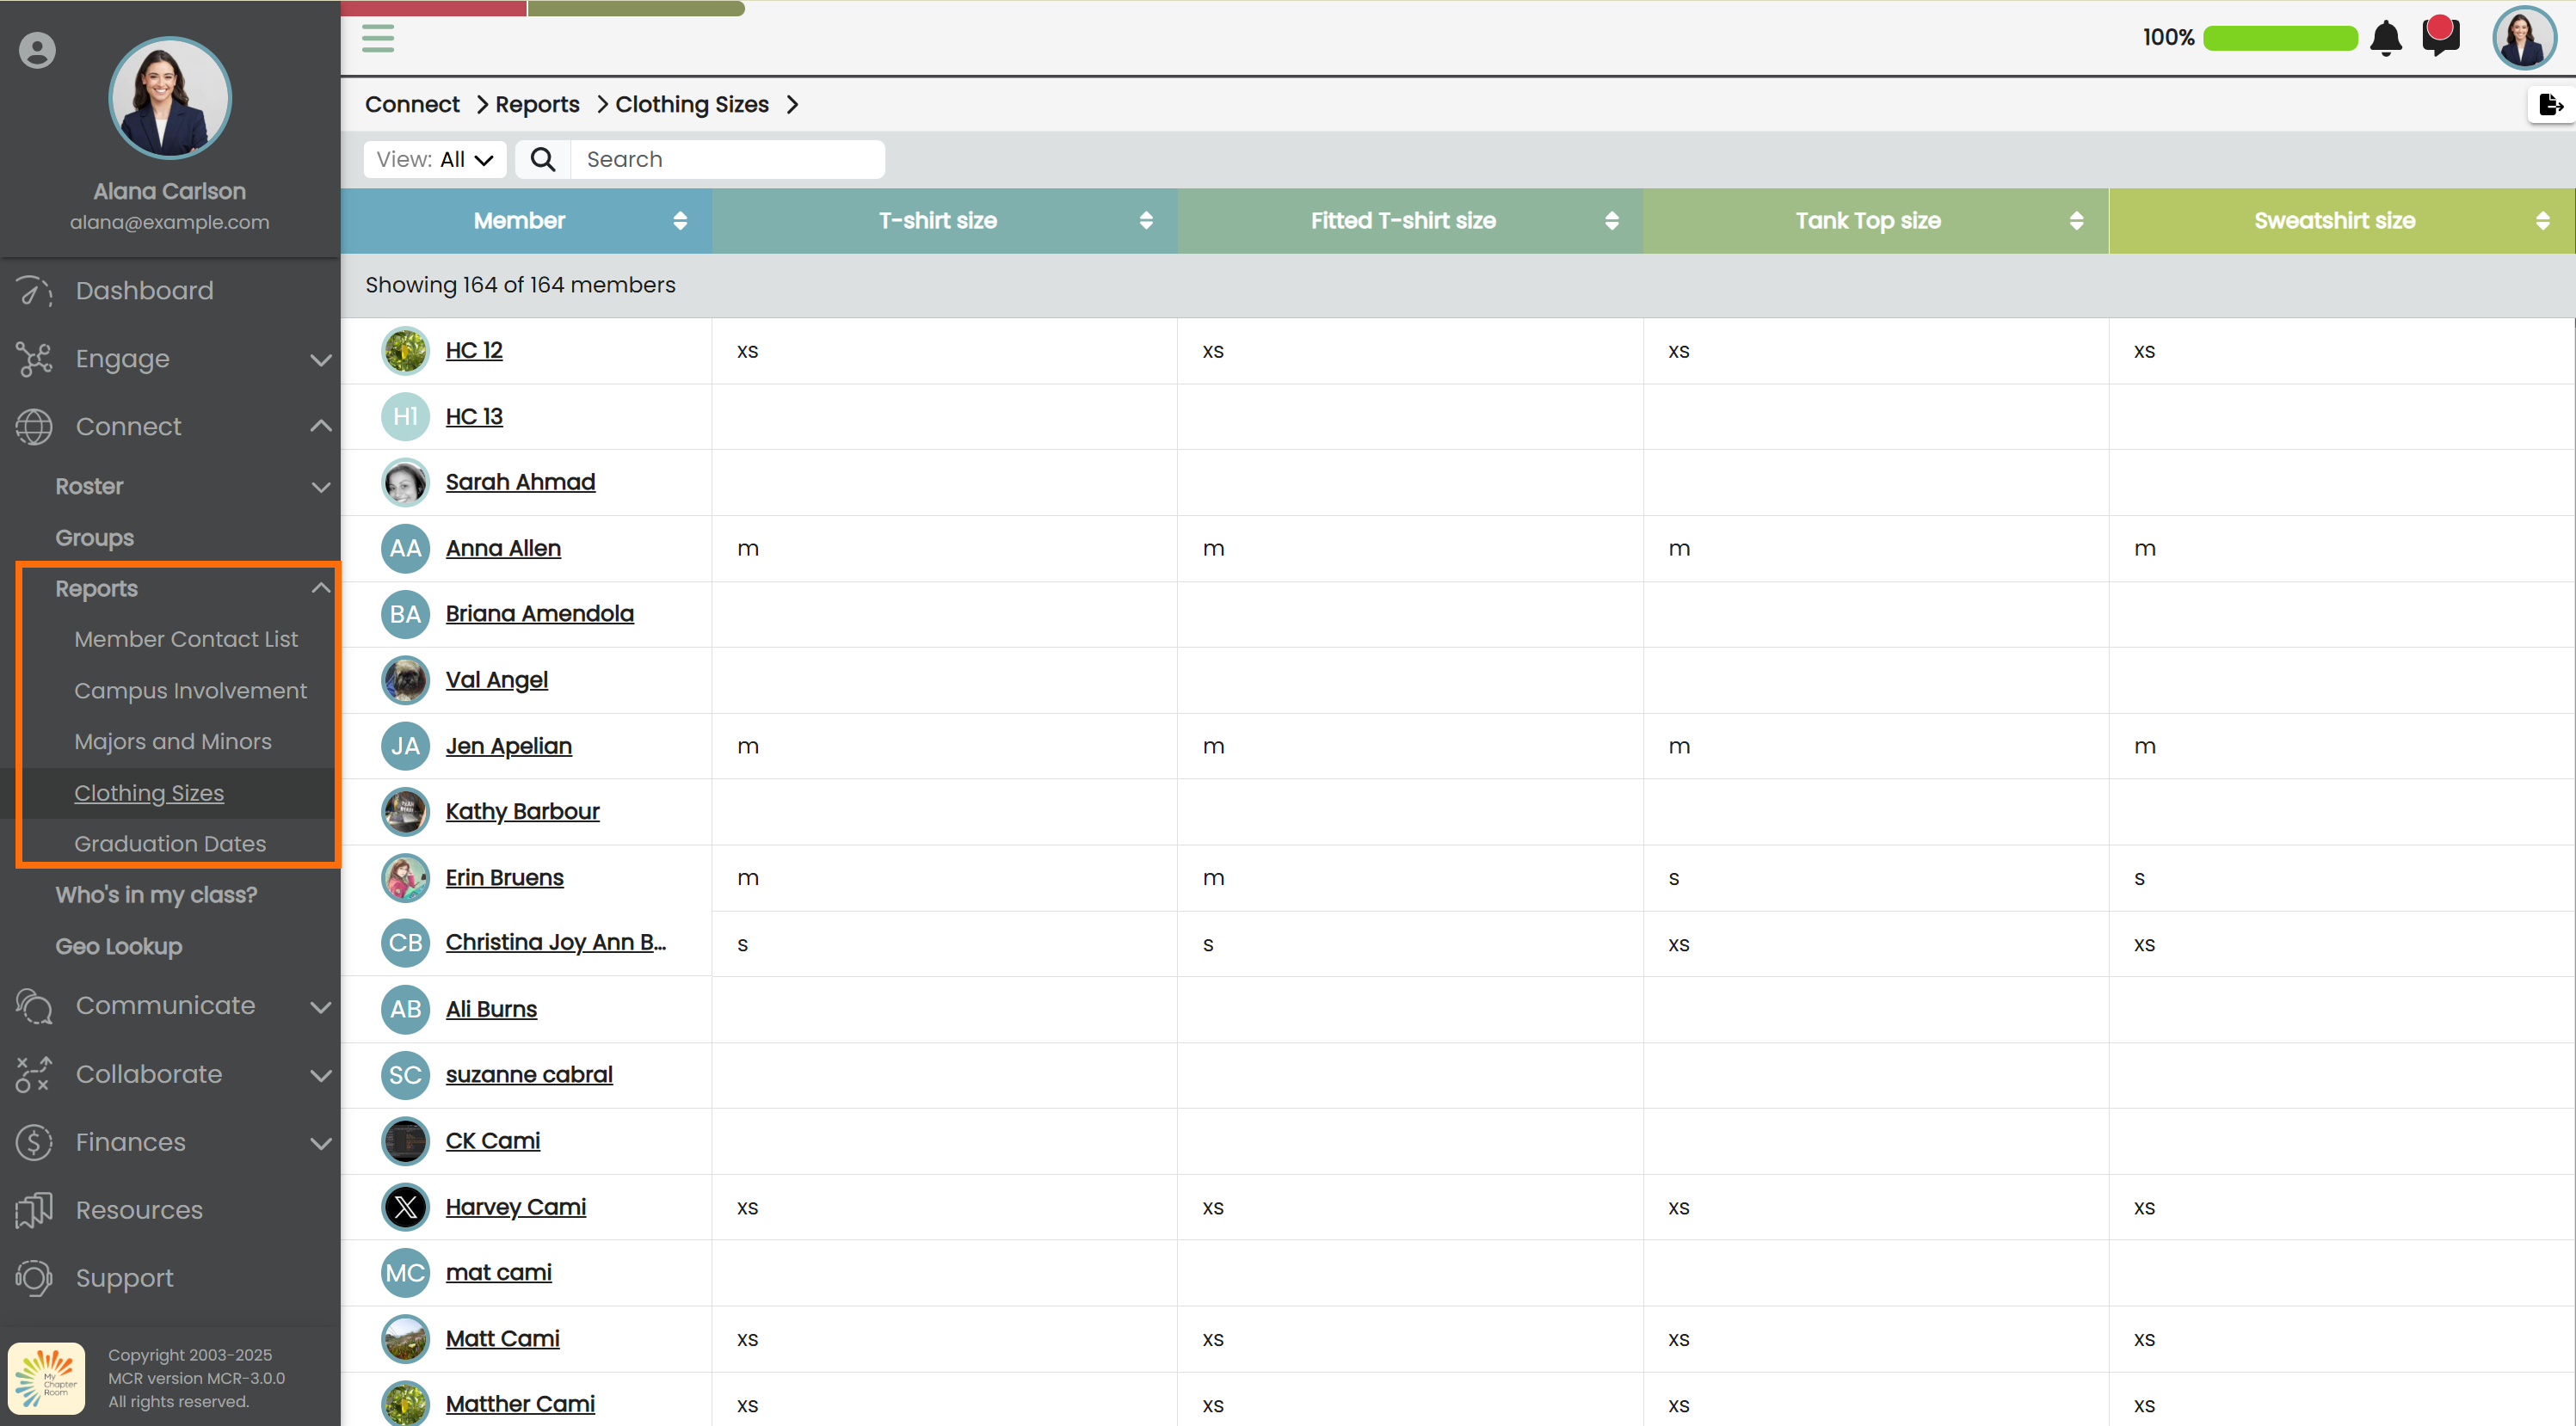Click the search magnifier icon

click(x=542, y=159)
